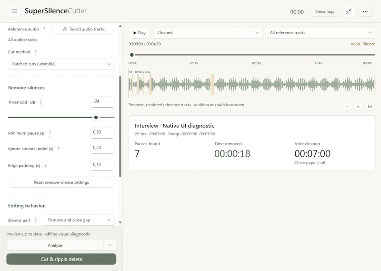381x271 pixels.
Task: Open the three-dots more options menu
Action: tap(365, 11)
